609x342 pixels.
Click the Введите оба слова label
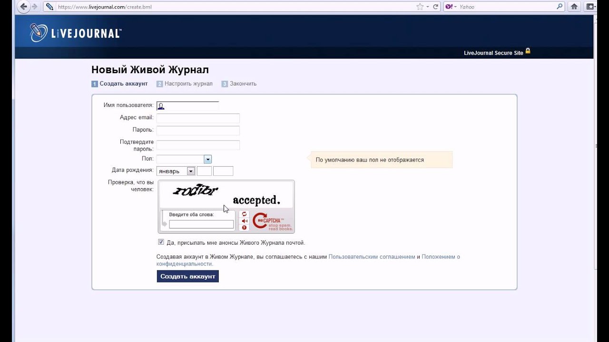tap(192, 215)
